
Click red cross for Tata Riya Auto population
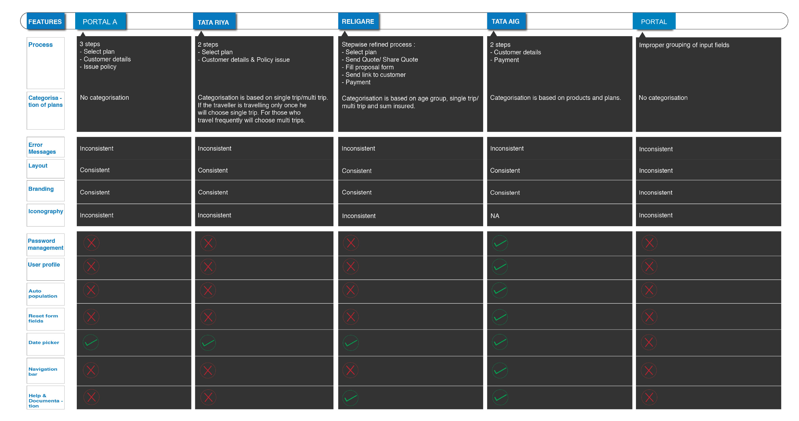pyautogui.click(x=208, y=290)
